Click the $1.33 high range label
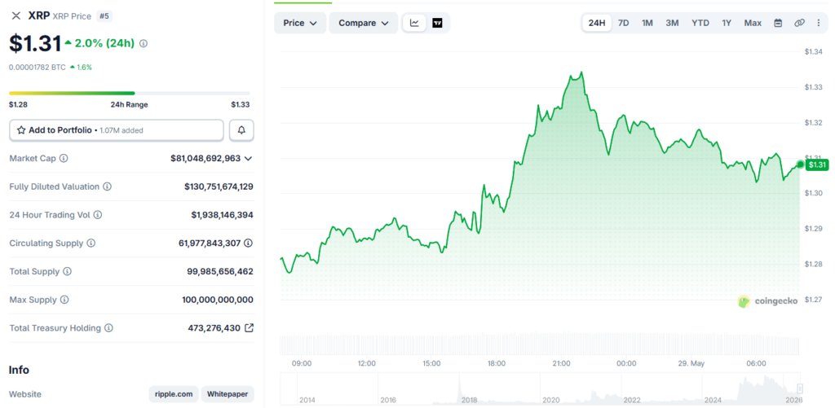835x408 pixels. coord(241,105)
